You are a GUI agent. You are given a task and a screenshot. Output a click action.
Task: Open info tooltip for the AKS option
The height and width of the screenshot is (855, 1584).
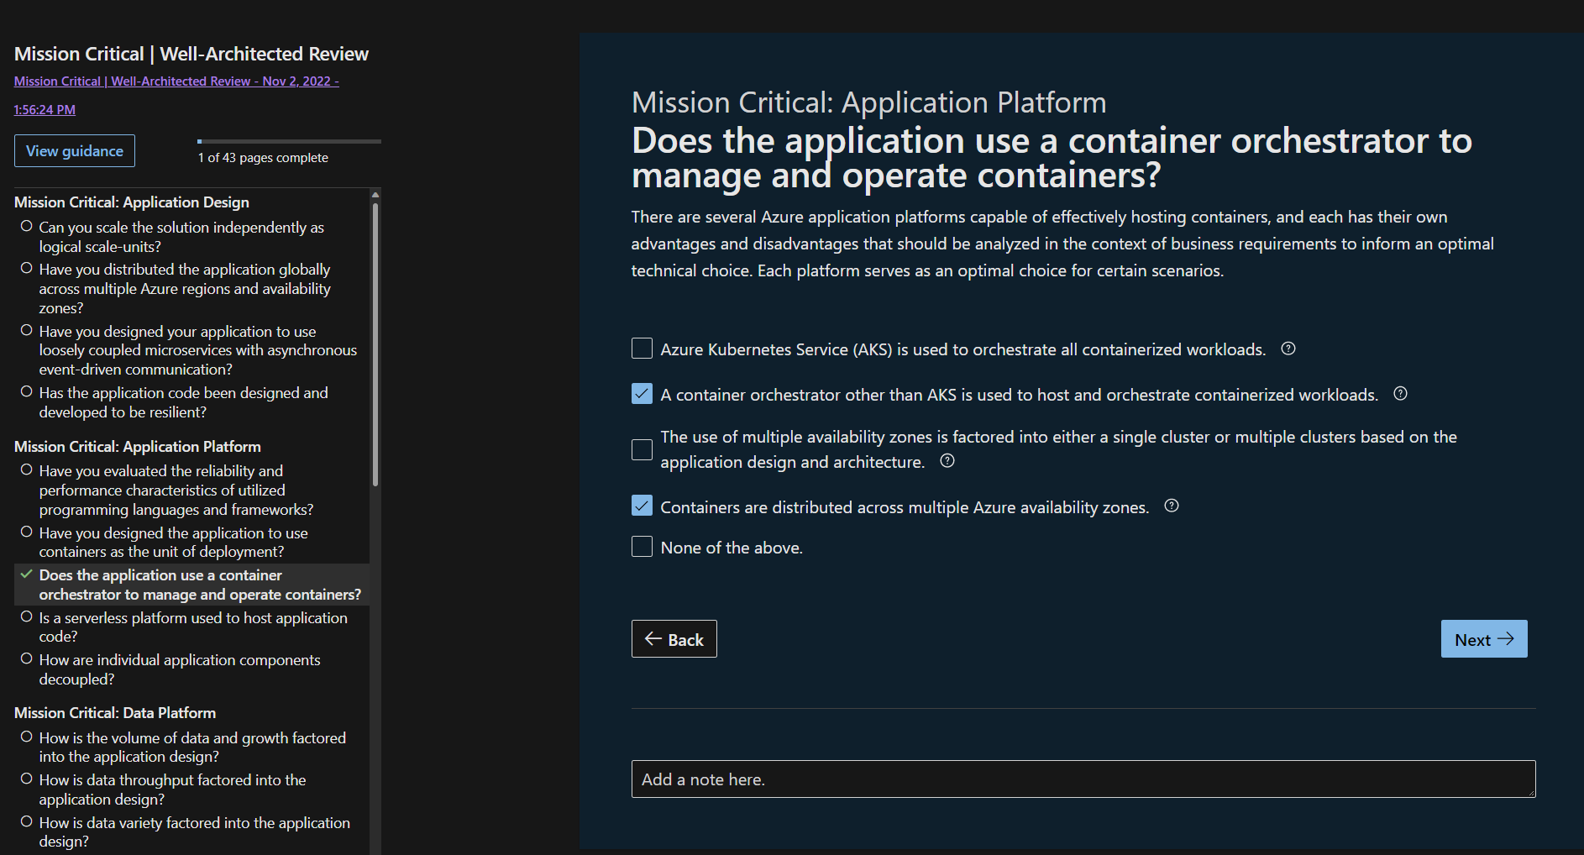coord(1288,349)
